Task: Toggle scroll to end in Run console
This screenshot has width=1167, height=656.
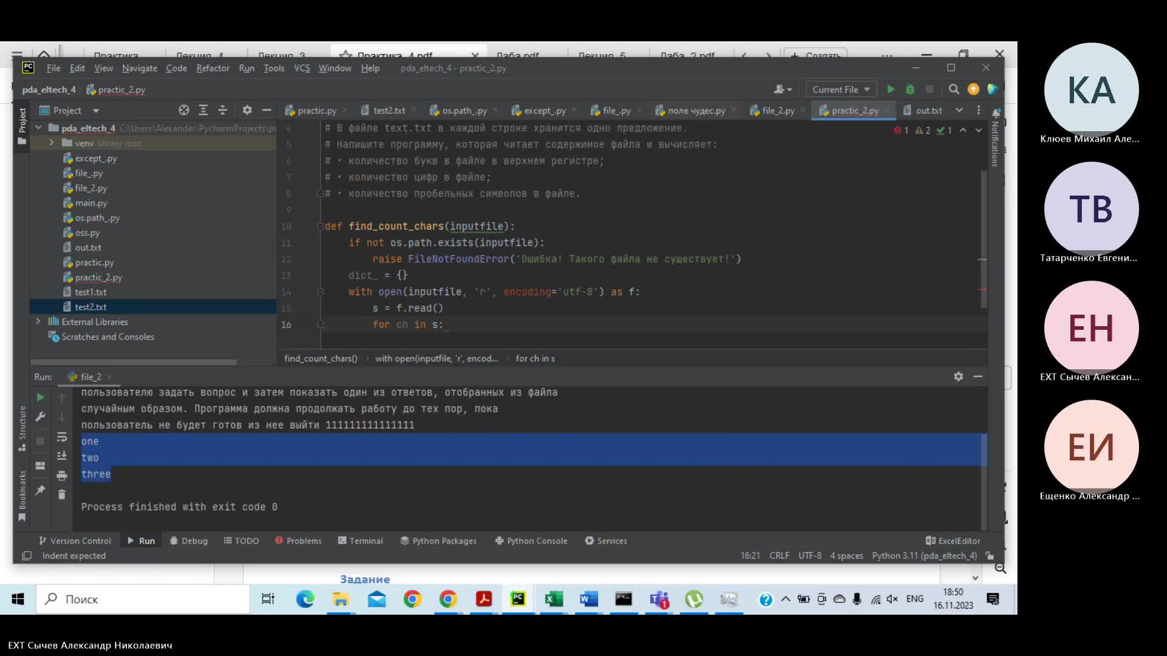Action: (61, 456)
